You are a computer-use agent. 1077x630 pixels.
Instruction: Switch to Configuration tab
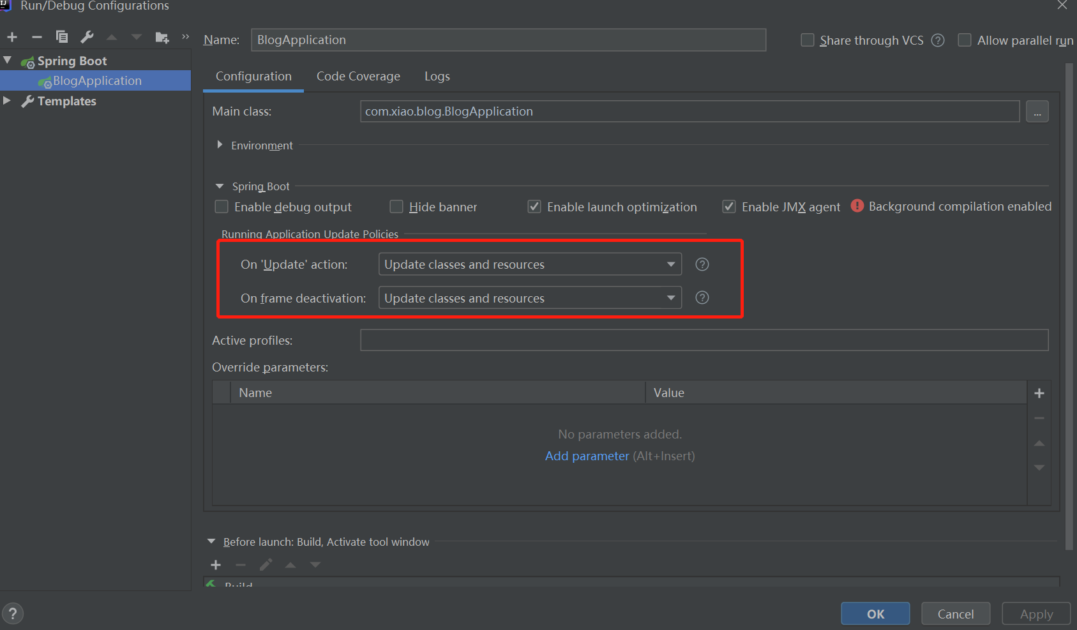[253, 77]
